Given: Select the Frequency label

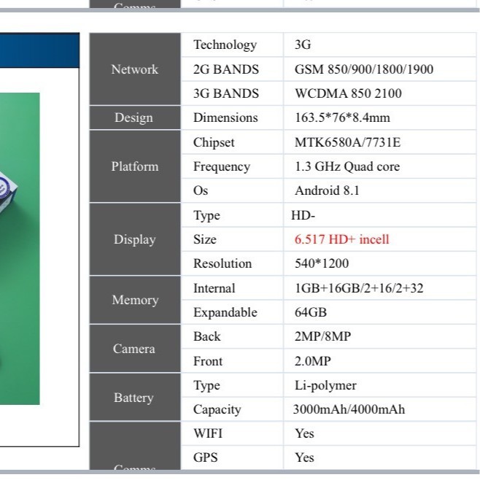Looking at the screenshot, I should (222, 167).
